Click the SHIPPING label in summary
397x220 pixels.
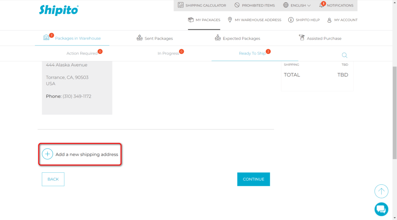point(292,65)
